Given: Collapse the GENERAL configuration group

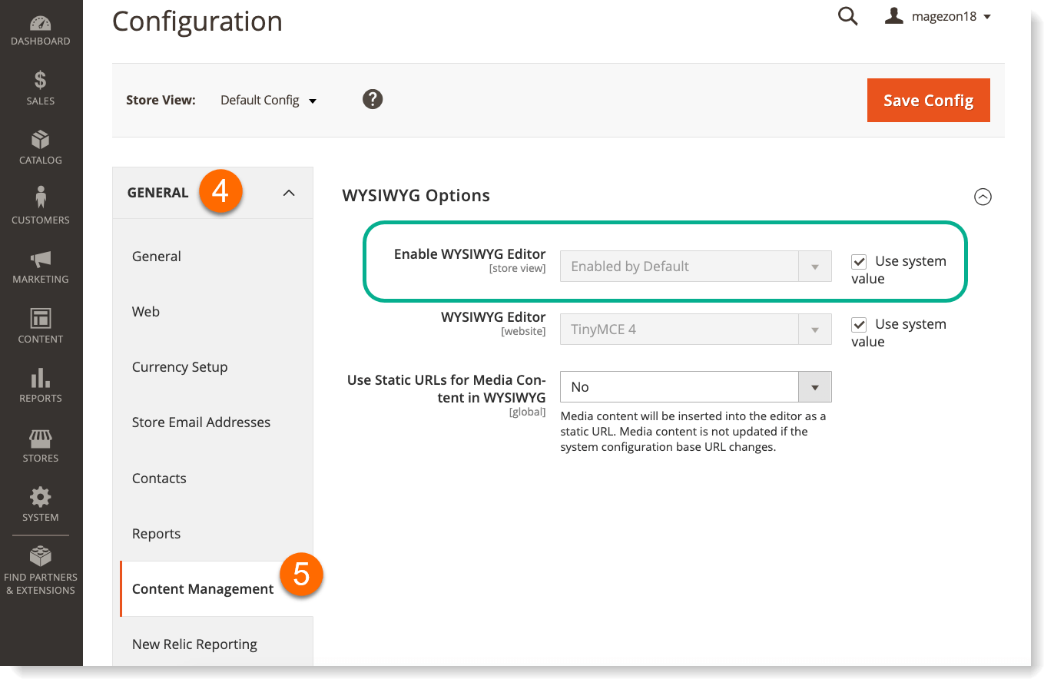Looking at the screenshot, I should (288, 193).
